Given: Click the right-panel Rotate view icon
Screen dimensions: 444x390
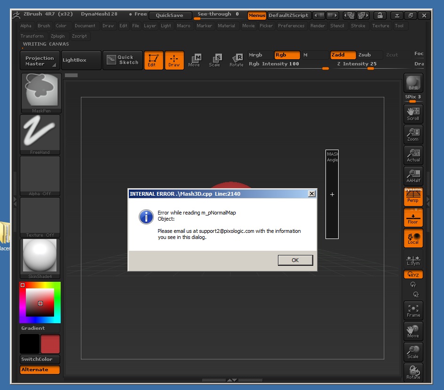Looking at the screenshot, I should click(x=413, y=373).
